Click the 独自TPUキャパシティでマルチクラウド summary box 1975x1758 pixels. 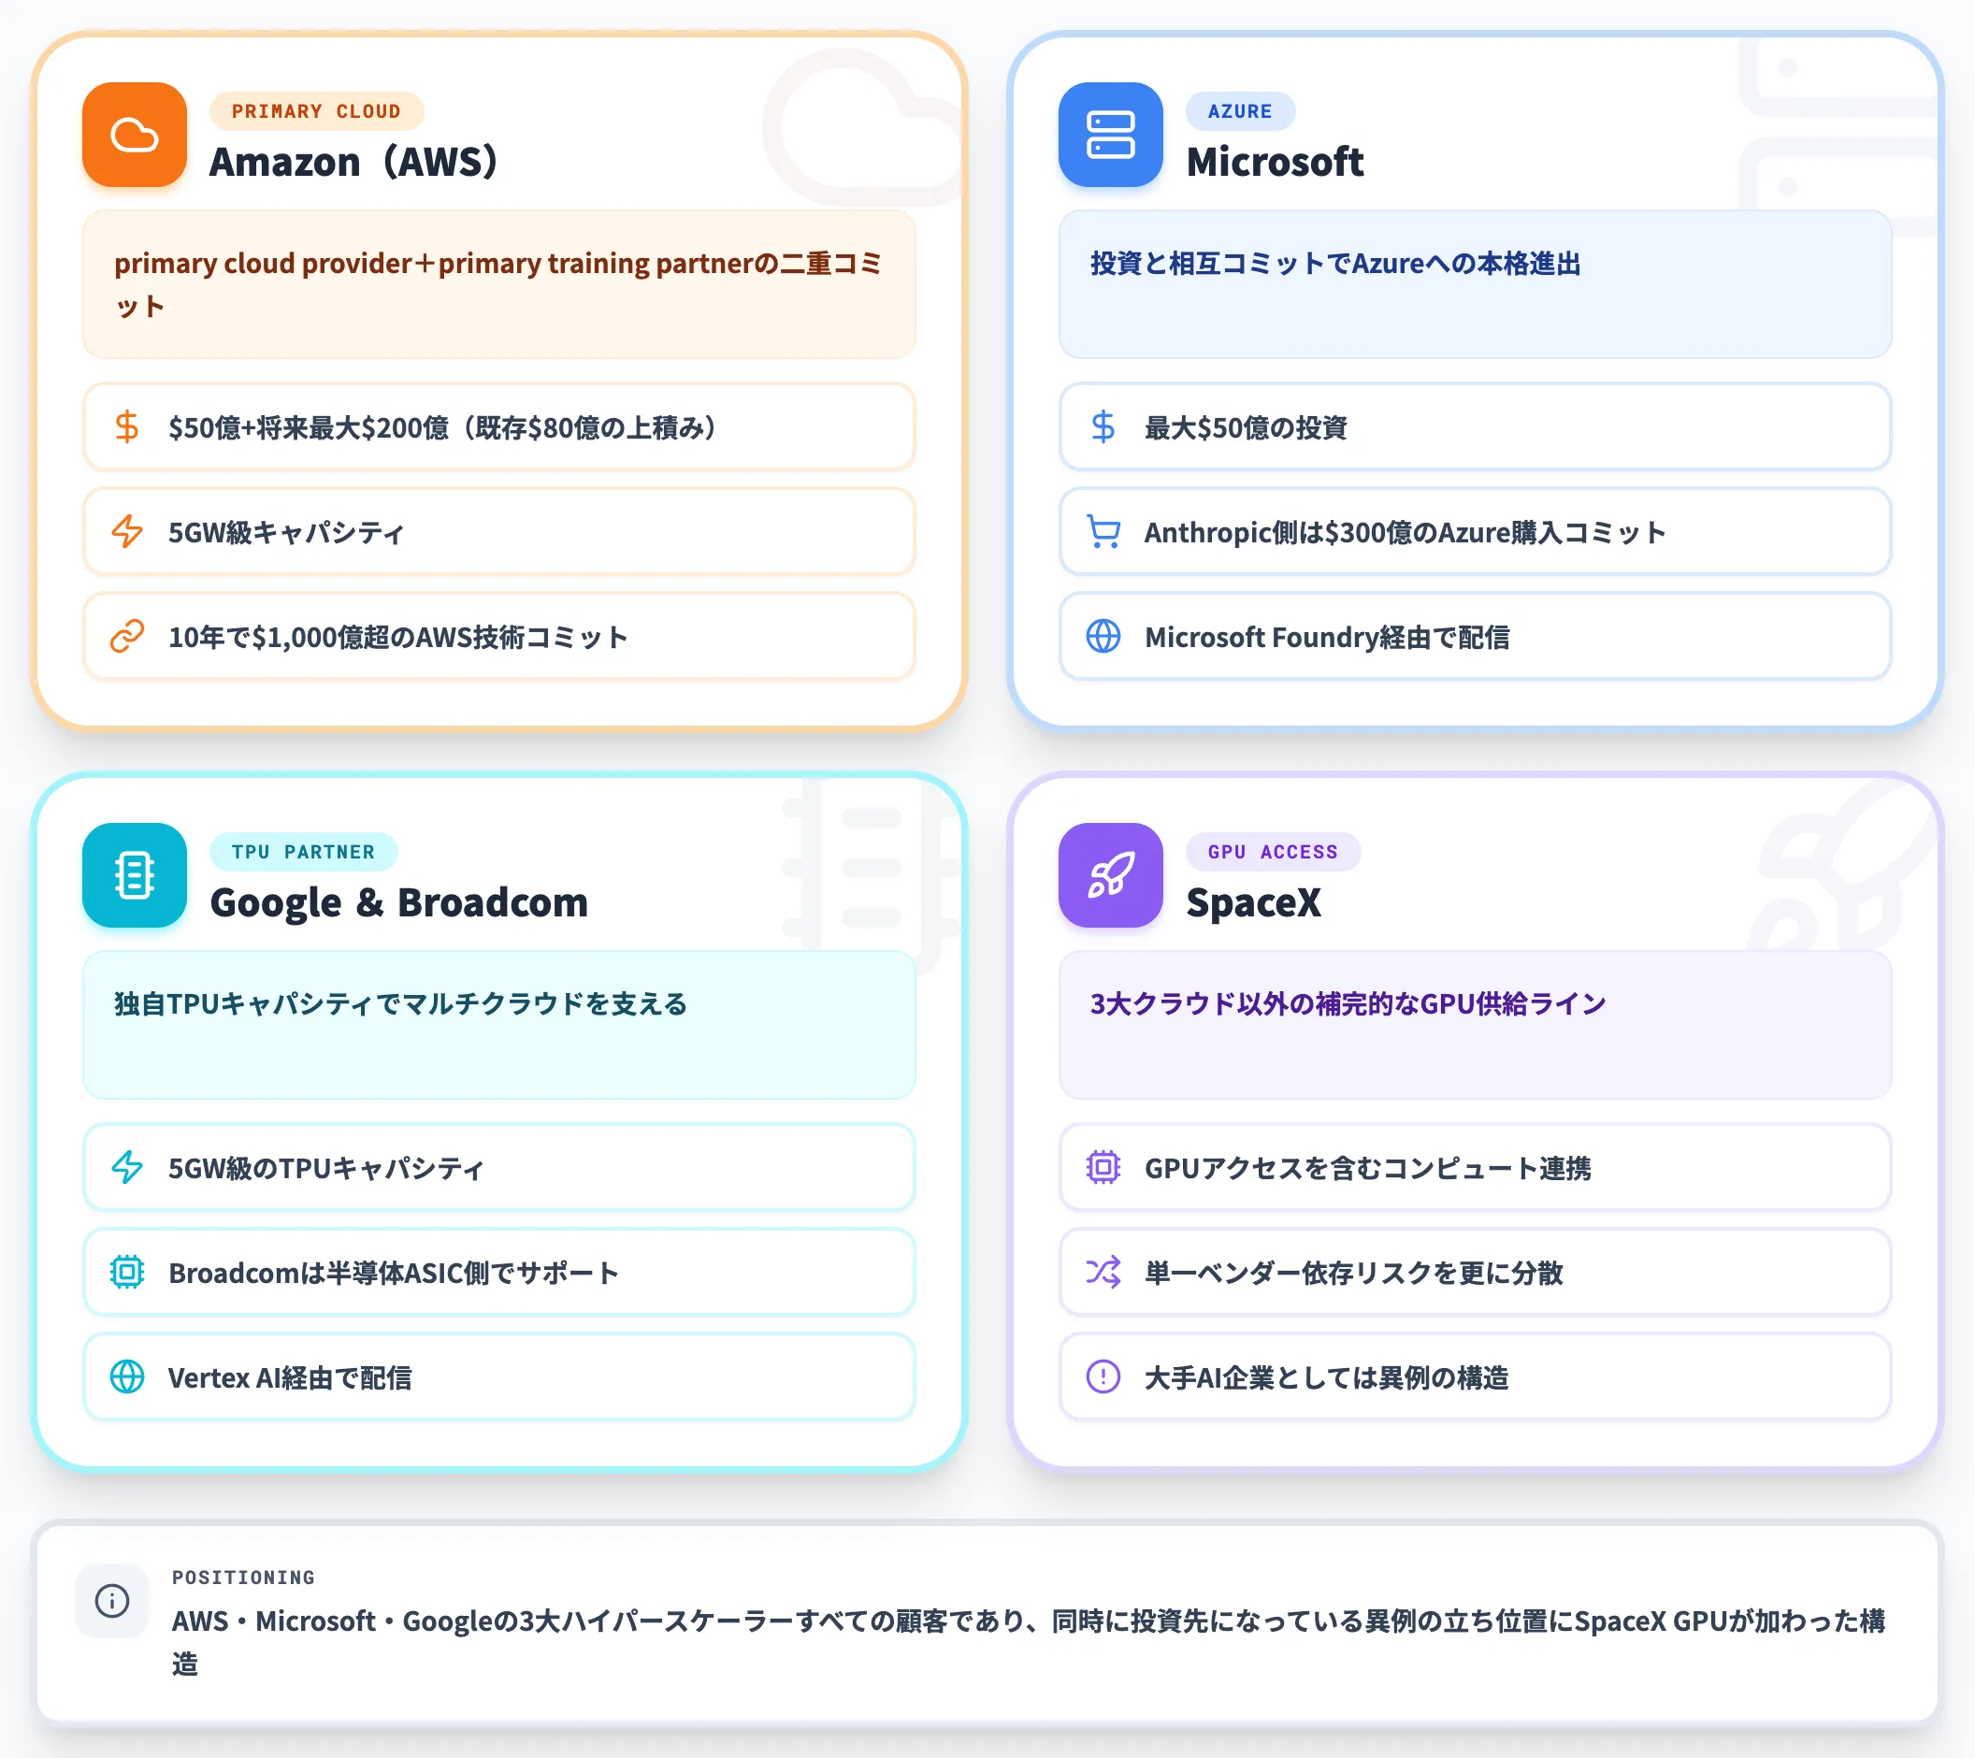pyautogui.click(x=498, y=1025)
